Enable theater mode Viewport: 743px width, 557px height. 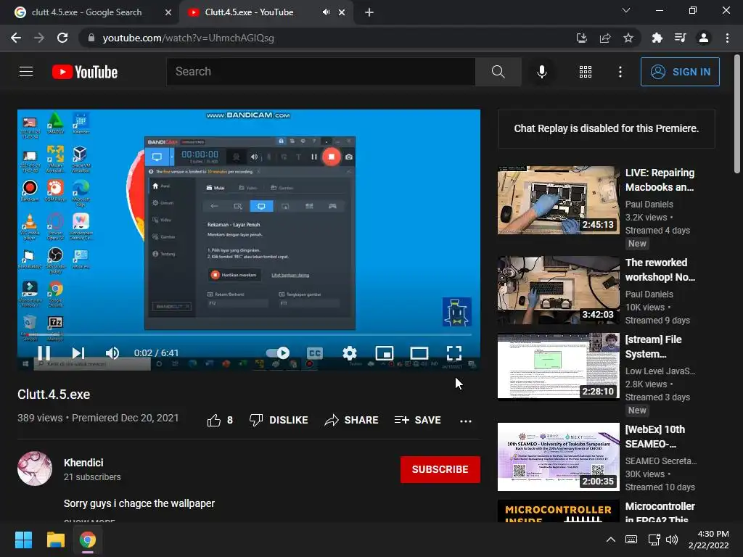[419, 353]
